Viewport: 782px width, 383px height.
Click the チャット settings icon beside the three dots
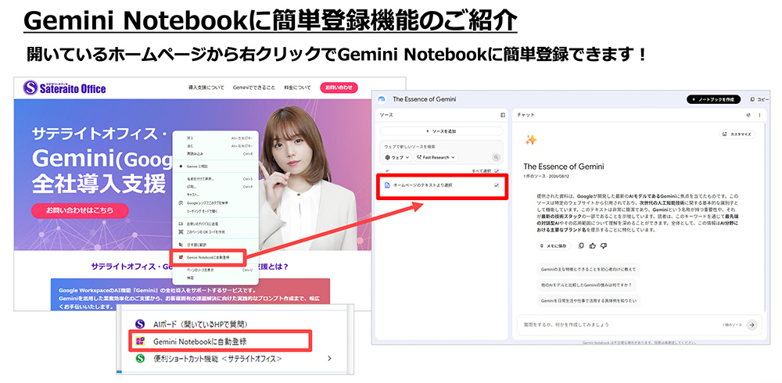pos(748,115)
